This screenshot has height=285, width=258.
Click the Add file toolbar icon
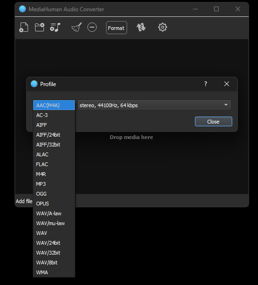point(24,28)
